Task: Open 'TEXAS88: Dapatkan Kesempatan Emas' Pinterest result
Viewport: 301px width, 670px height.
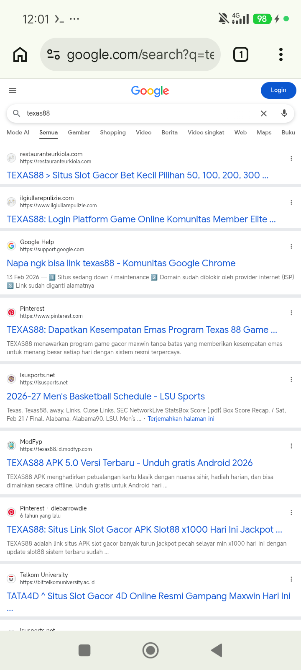Action: pos(142,330)
